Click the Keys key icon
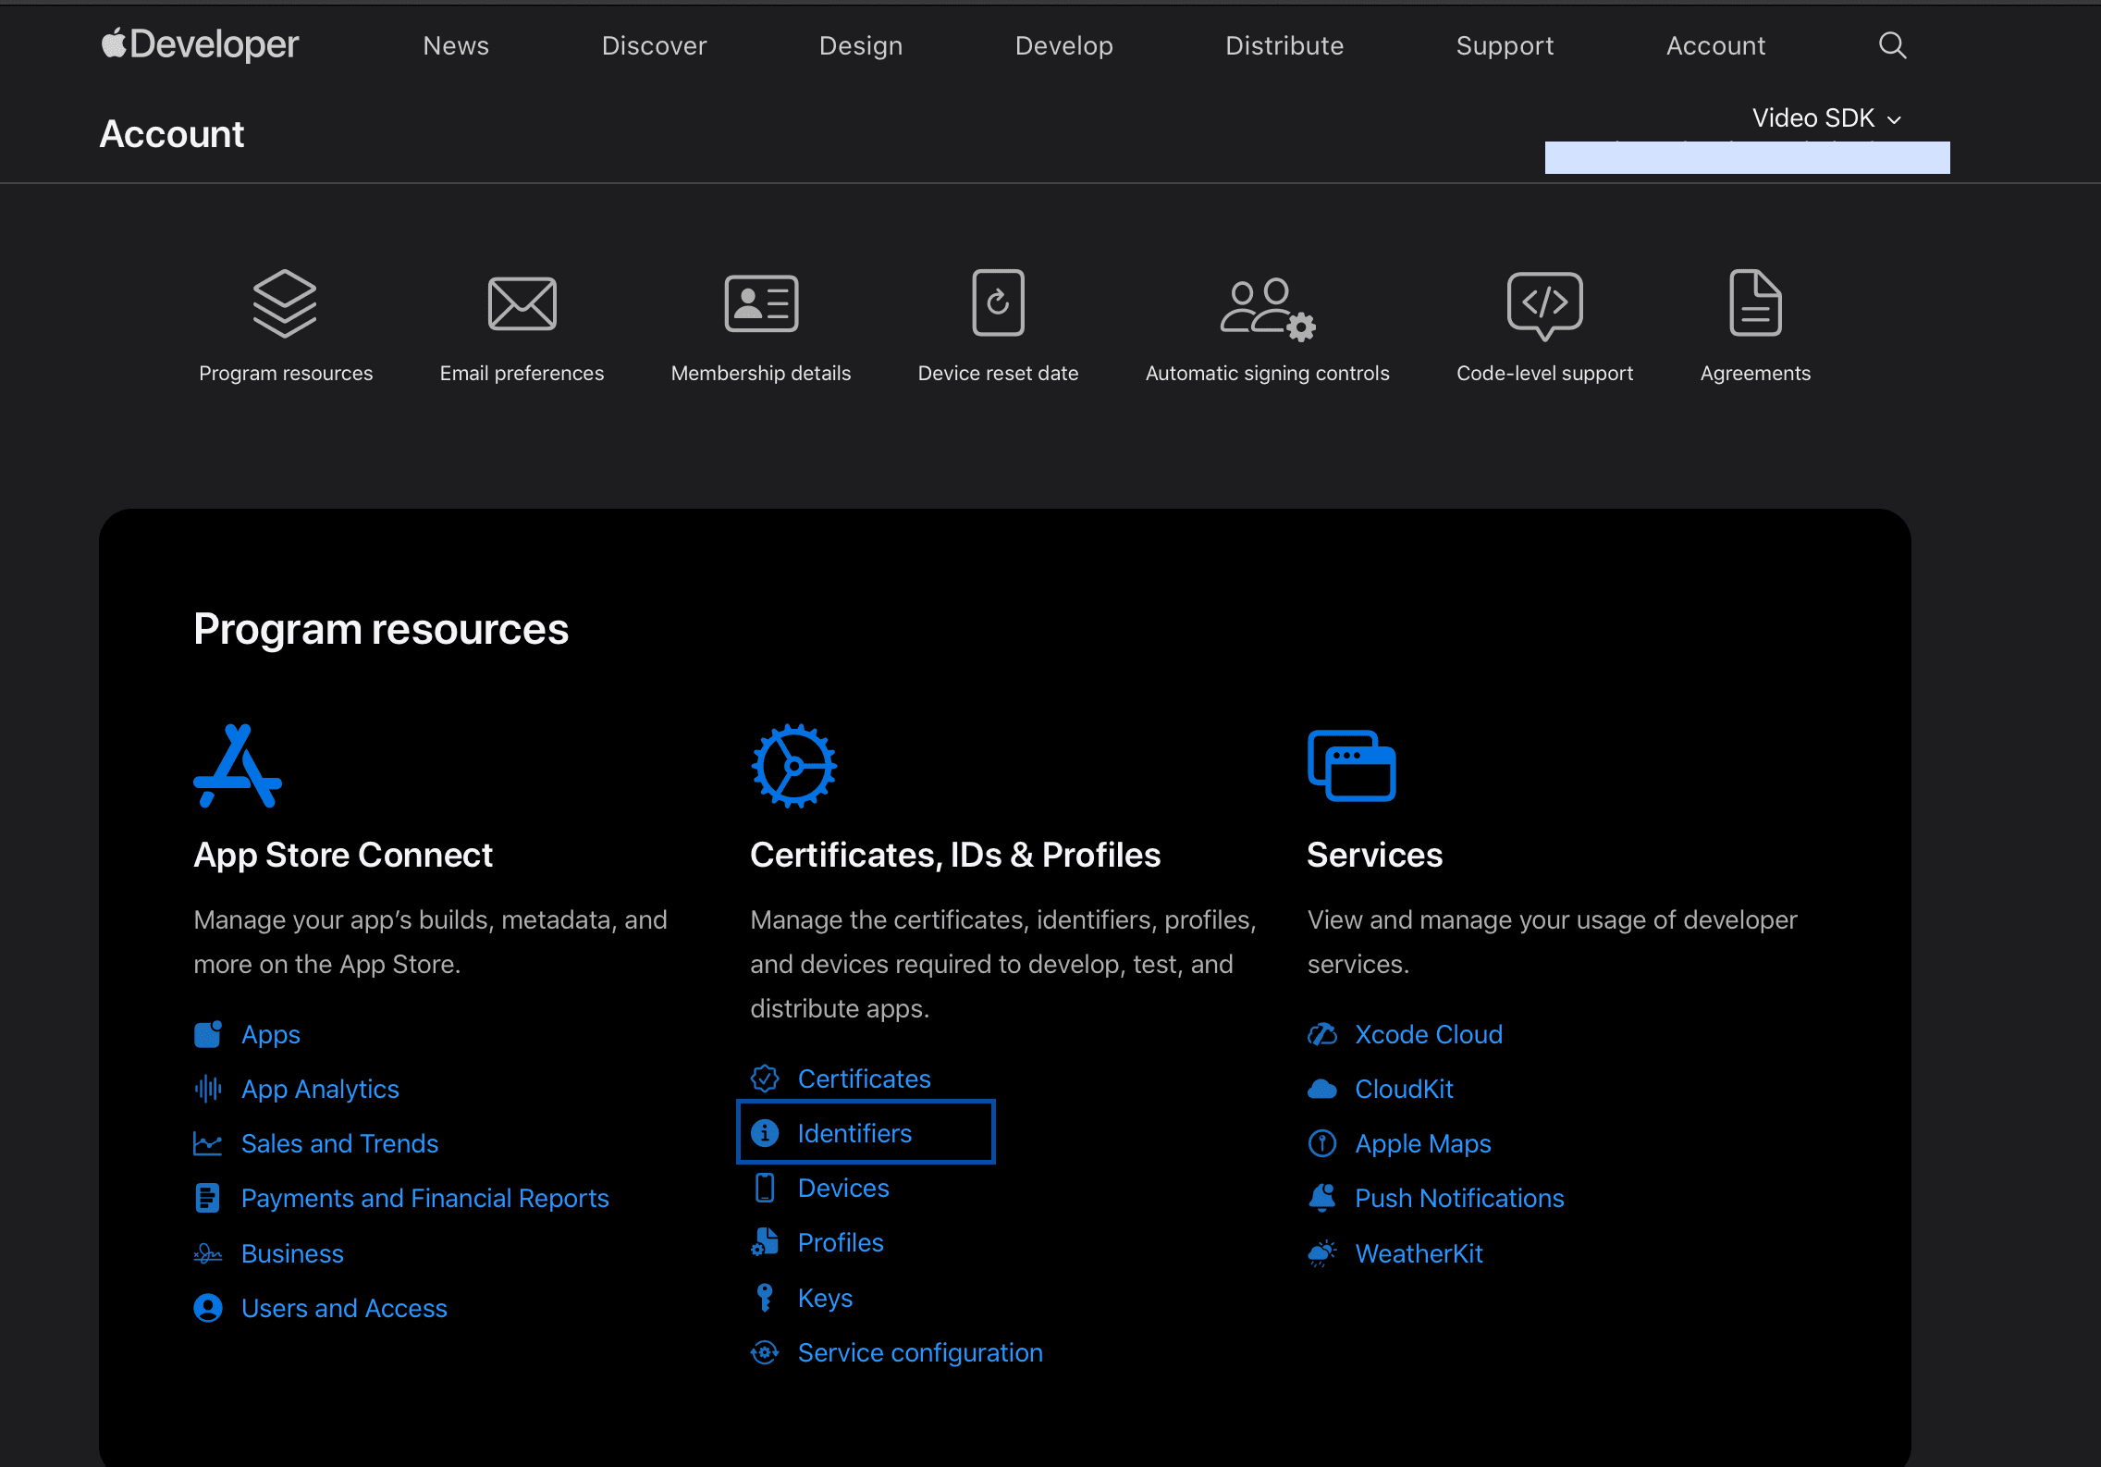 (765, 1298)
